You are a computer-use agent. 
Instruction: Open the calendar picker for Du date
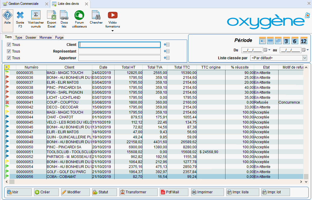click(266, 50)
